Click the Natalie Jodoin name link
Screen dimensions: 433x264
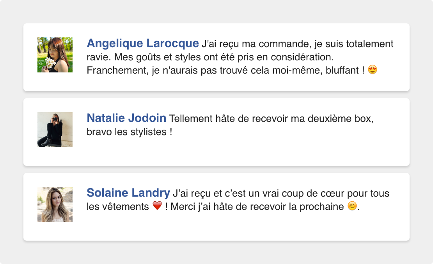pyautogui.click(x=126, y=118)
